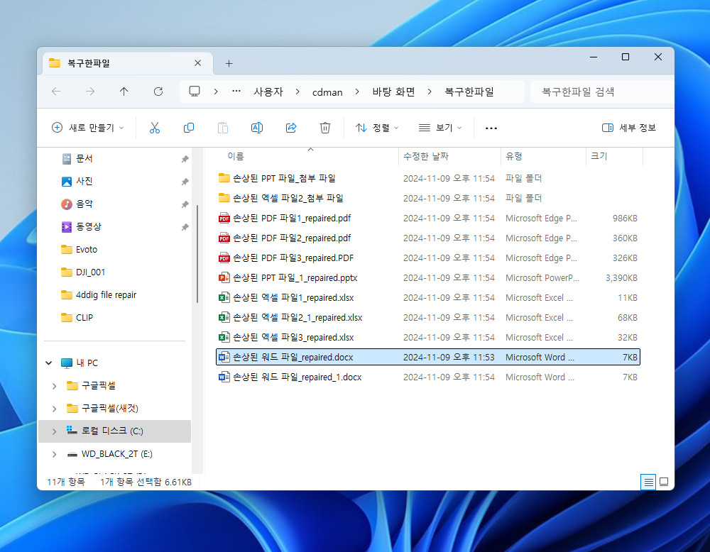This screenshot has height=552, width=710.
Task: Open chevron after 사용자 in address bar
Action: (297, 92)
